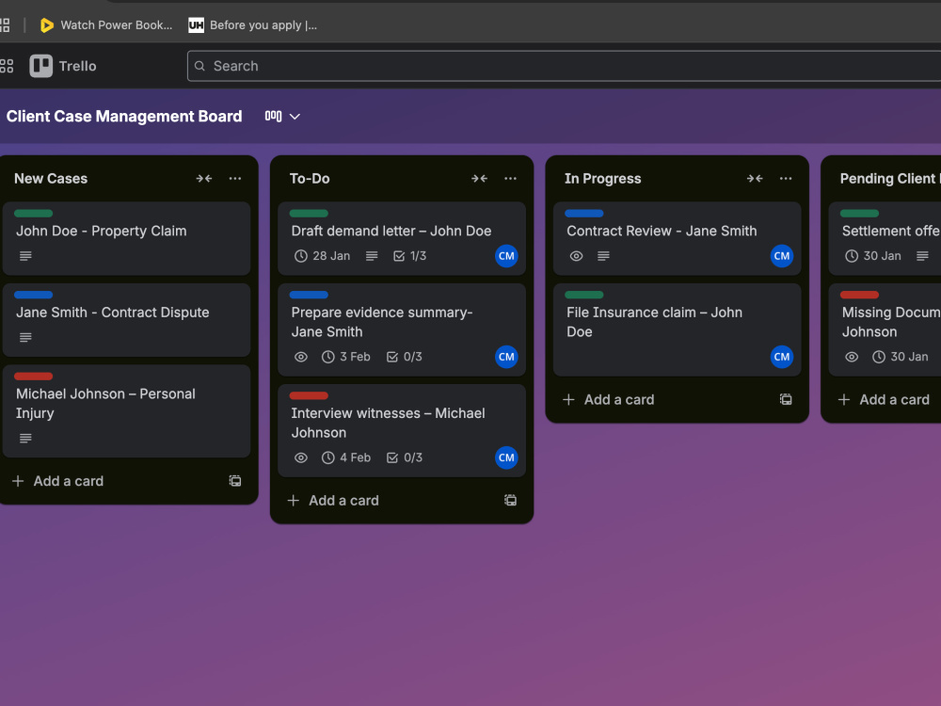Image resolution: width=941 pixels, height=706 pixels.
Task: Click description icon on Draft demand letter card
Action: [x=372, y=256]
